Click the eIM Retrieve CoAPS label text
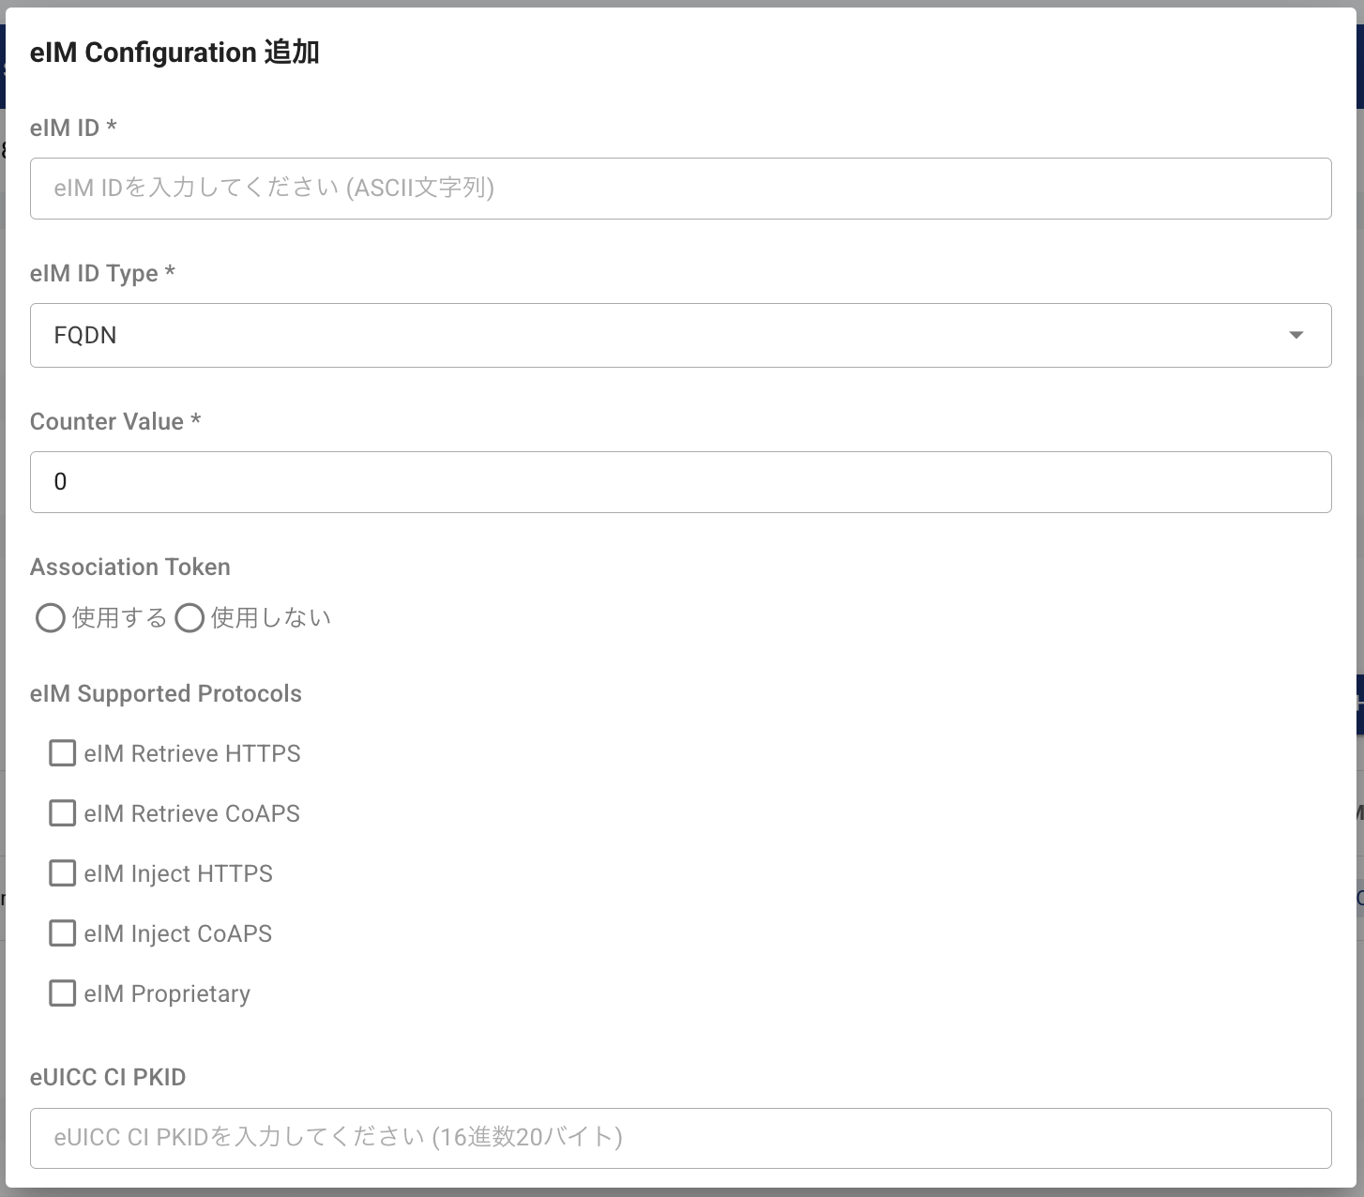This screenshot has width=1364, height=1197. tap(192, 814)
